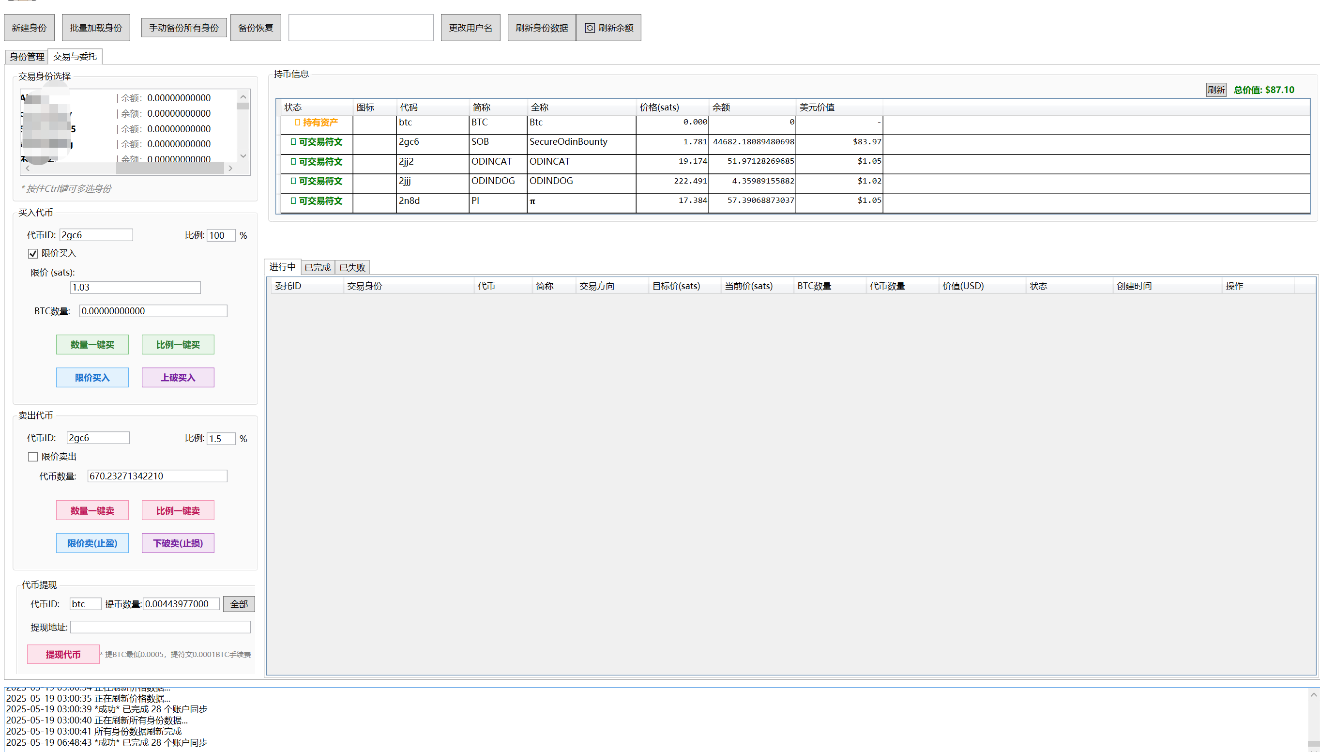Click the 价格(sats) column header
The width and height of the screenshot is (1320, 752).
(x=672, y=107)
